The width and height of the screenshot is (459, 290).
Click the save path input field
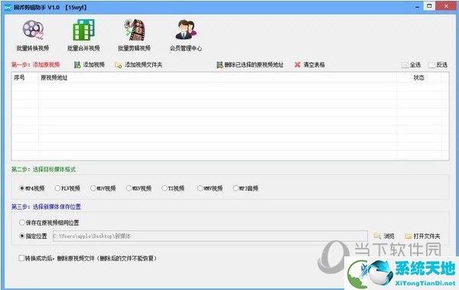210,236
